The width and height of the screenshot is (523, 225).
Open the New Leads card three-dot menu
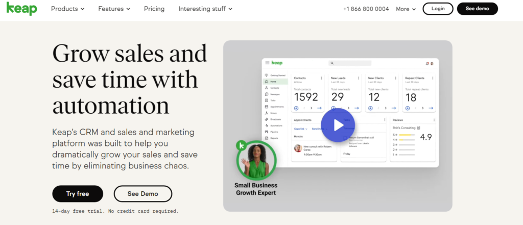pos(359,78)
